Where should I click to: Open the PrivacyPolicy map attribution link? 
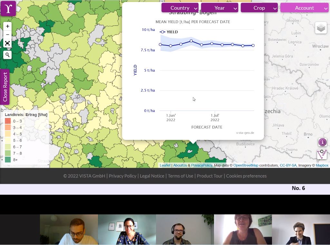(x=202, y=165)
